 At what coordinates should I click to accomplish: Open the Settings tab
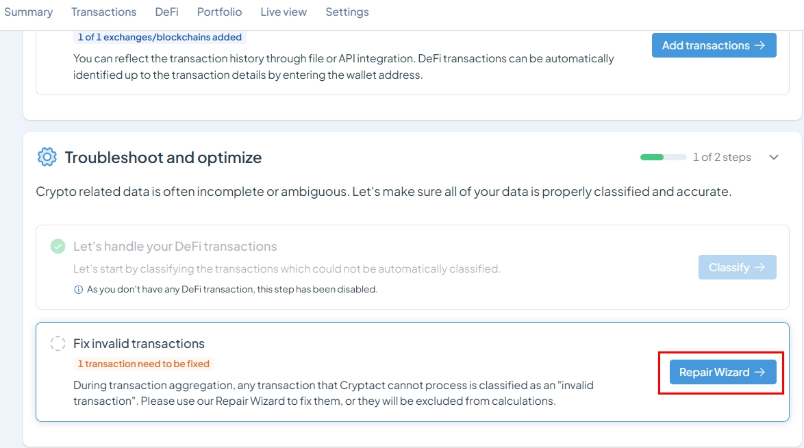347,12
